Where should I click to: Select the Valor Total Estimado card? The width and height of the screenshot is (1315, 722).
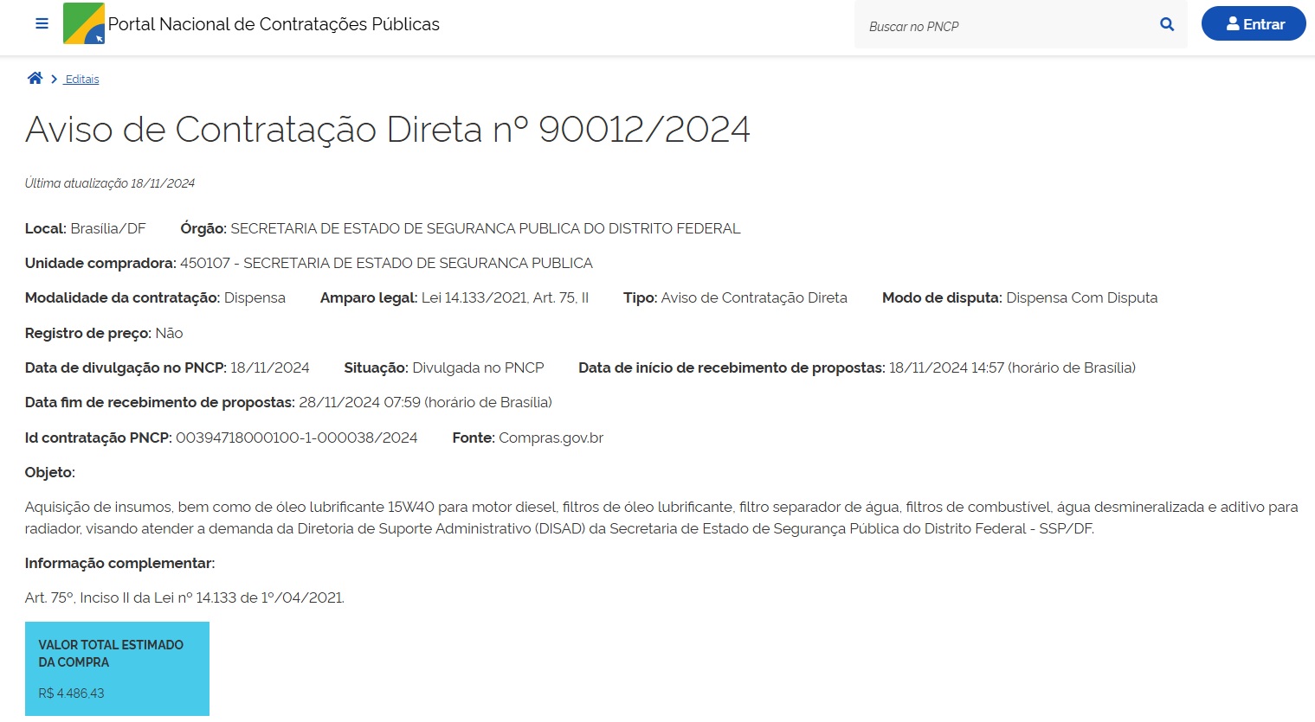coord(117,668)
